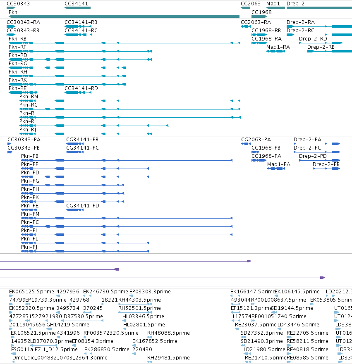Select the RH29481.5prime EST label
The height and width of the screenshot is (364, 352).
point(168,358)
